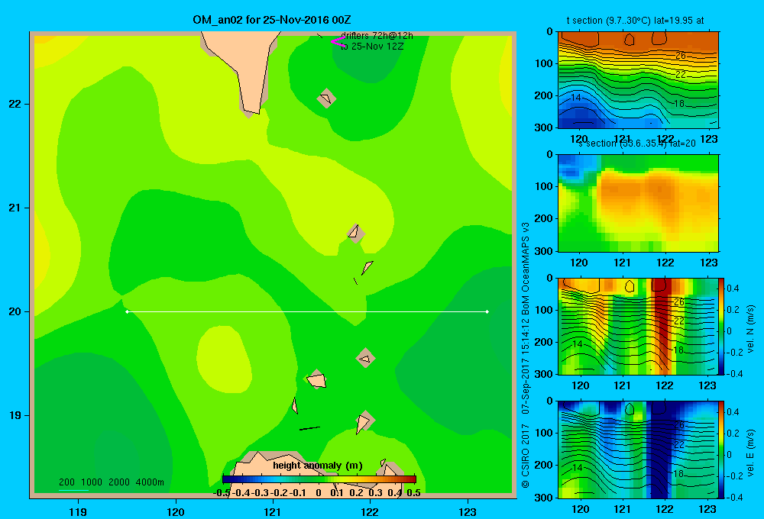Click longitude label '123' under main map

click(x=468, y=511)
